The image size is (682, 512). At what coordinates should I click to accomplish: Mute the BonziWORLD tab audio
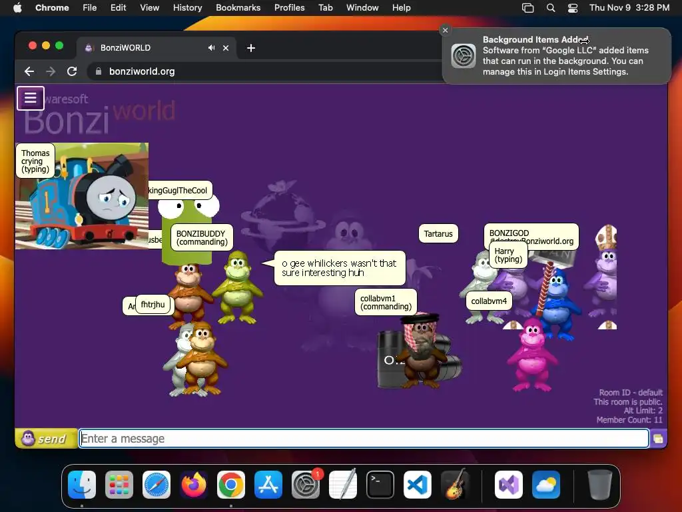click(x=211, y=48)
